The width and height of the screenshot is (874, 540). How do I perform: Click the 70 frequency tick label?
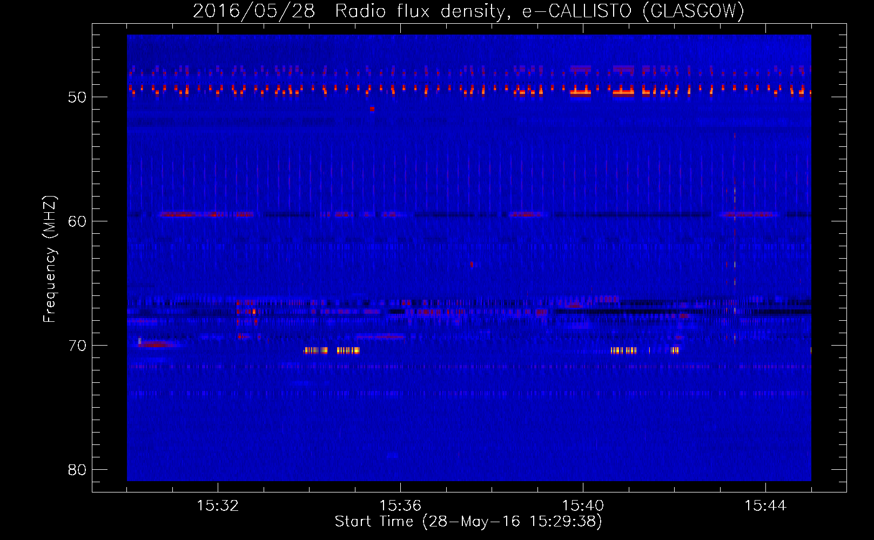pos(77,346)
